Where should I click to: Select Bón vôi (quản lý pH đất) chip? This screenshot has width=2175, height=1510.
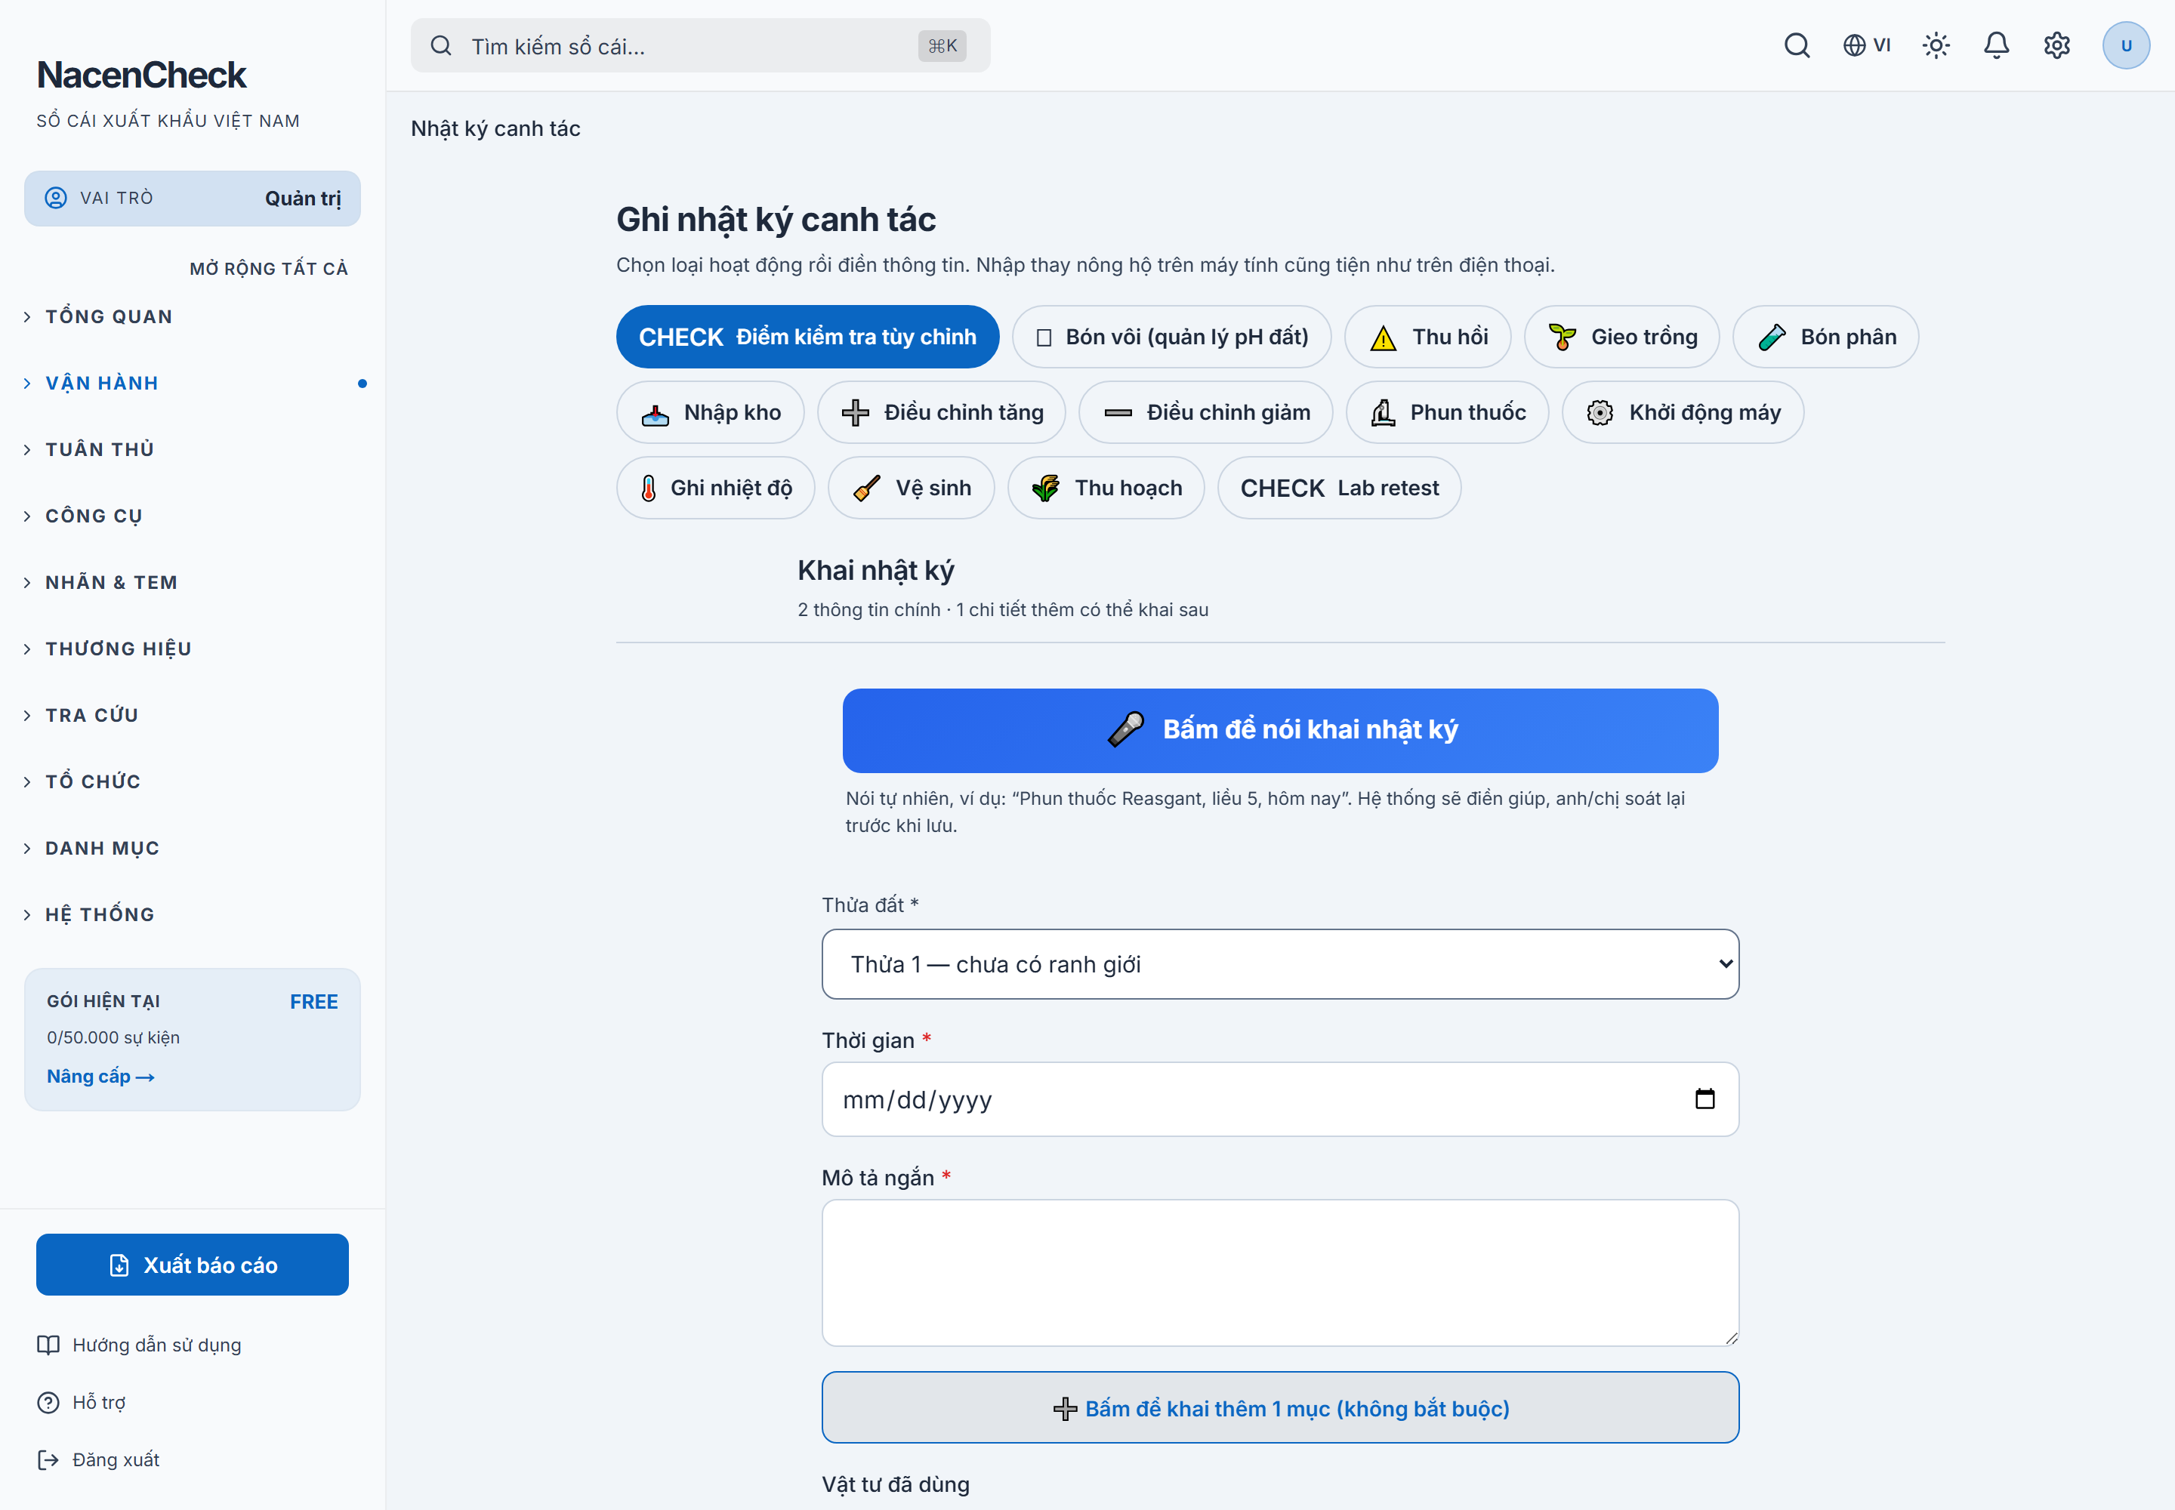click(x=1172, y=337)
